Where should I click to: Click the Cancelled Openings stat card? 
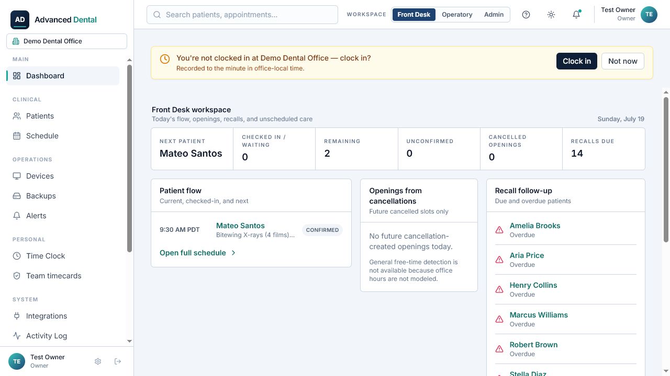tap(521, 149)
